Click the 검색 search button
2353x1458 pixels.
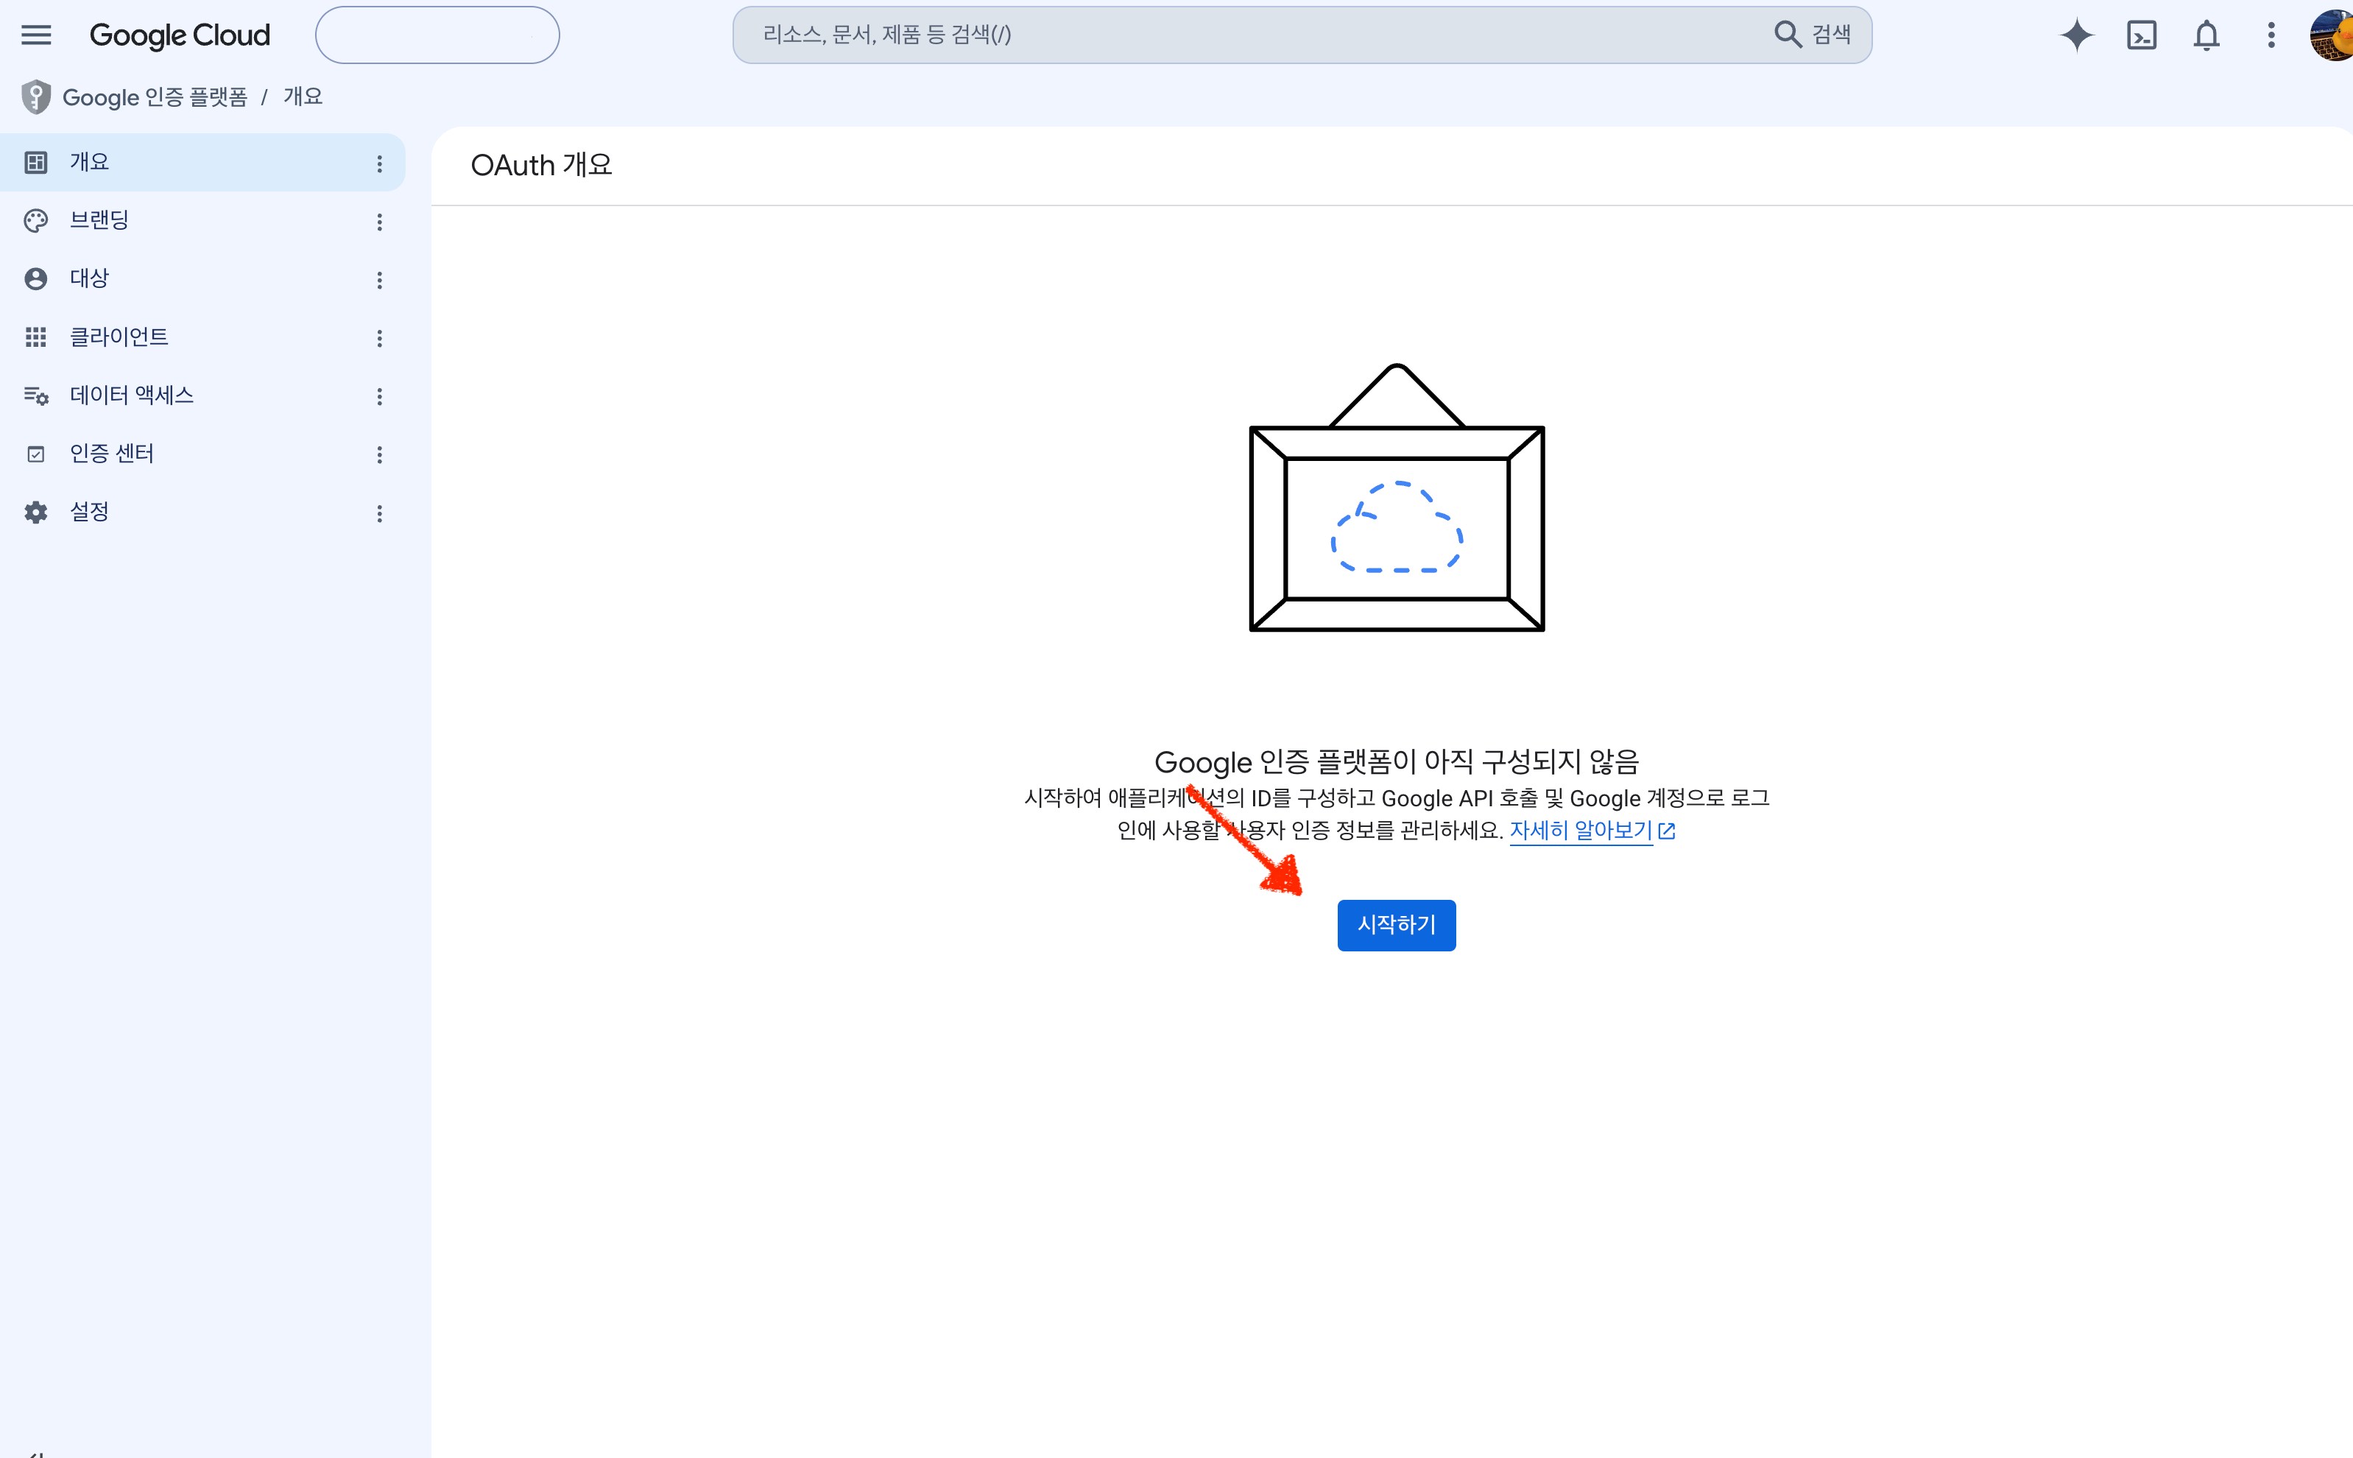pyautogui.click(x=1812, y=35)
